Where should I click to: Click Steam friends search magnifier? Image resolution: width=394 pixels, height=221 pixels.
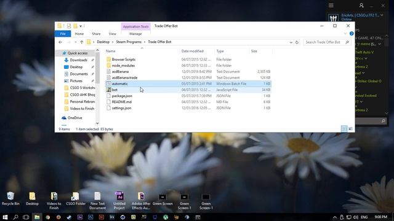383,121
